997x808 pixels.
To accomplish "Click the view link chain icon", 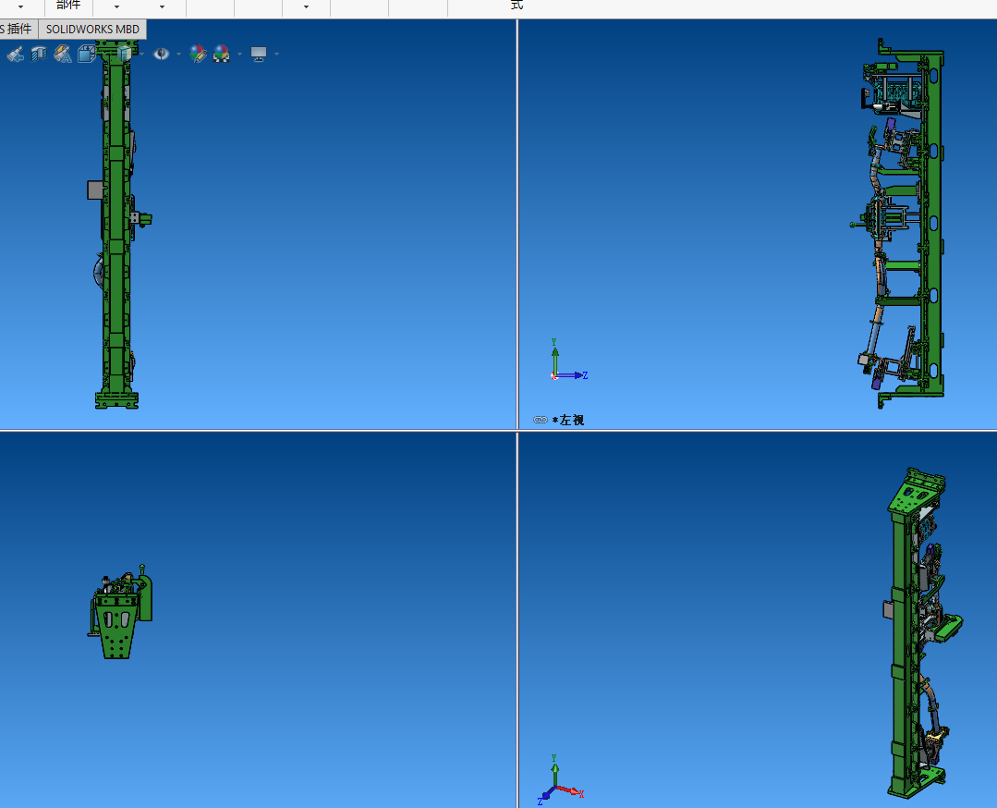I will pyautogui.click(x=541, y=420).
